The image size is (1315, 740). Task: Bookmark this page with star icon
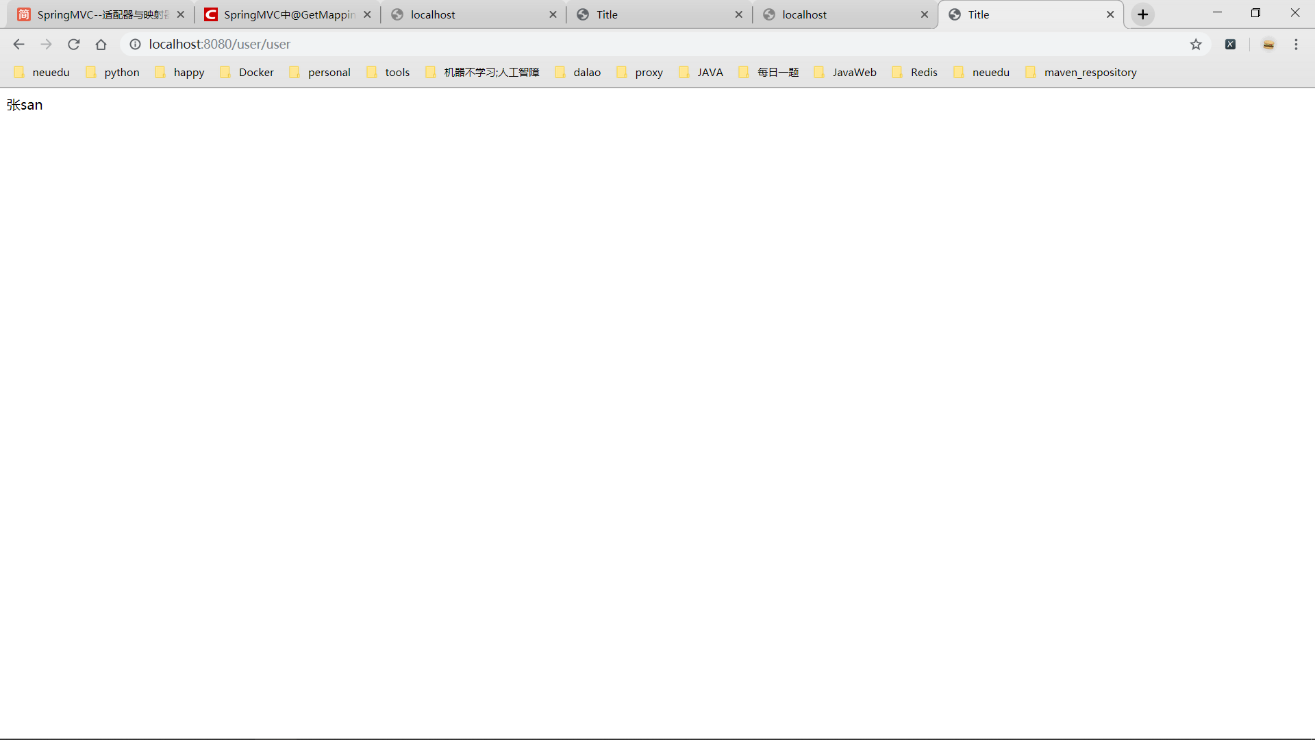tap(1196, 45)
